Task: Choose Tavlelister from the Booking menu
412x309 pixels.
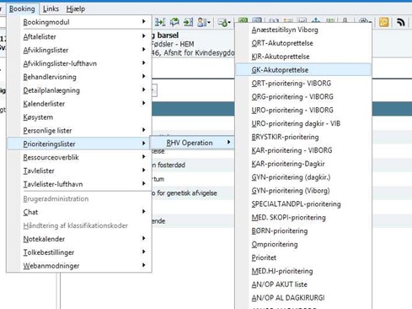Action: point(79,171)
